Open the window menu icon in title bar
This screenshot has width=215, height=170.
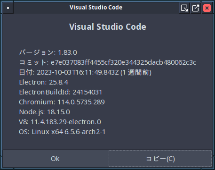click(8, 8)
